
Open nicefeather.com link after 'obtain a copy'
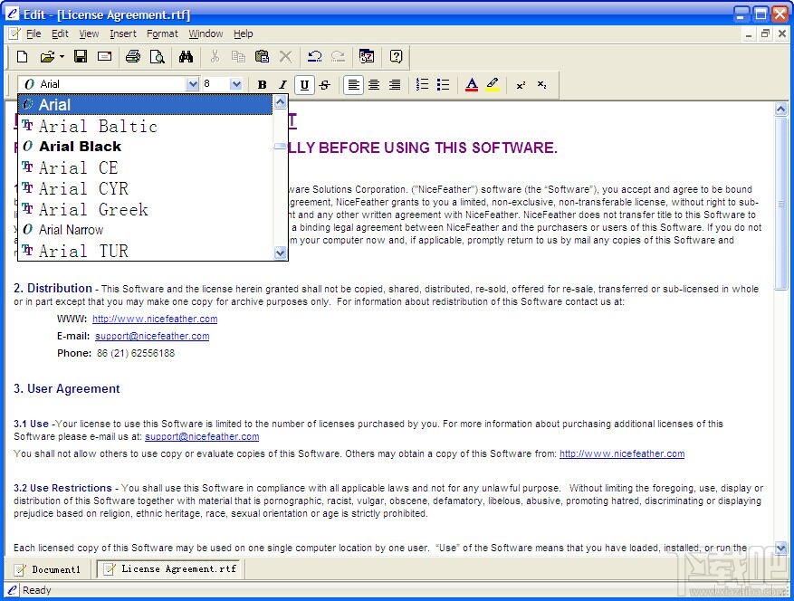click(622, 453)
